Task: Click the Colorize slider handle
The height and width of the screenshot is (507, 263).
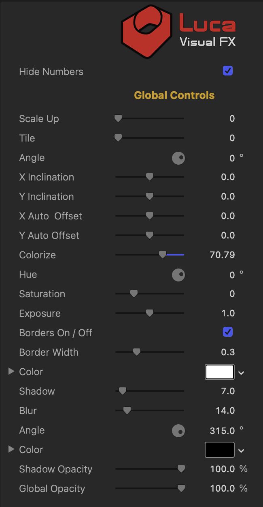Action: (162, 255)
